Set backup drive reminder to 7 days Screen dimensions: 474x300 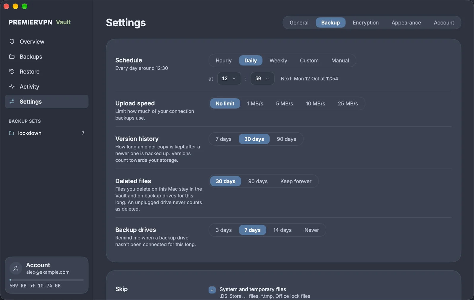click(x=252, y=230)
